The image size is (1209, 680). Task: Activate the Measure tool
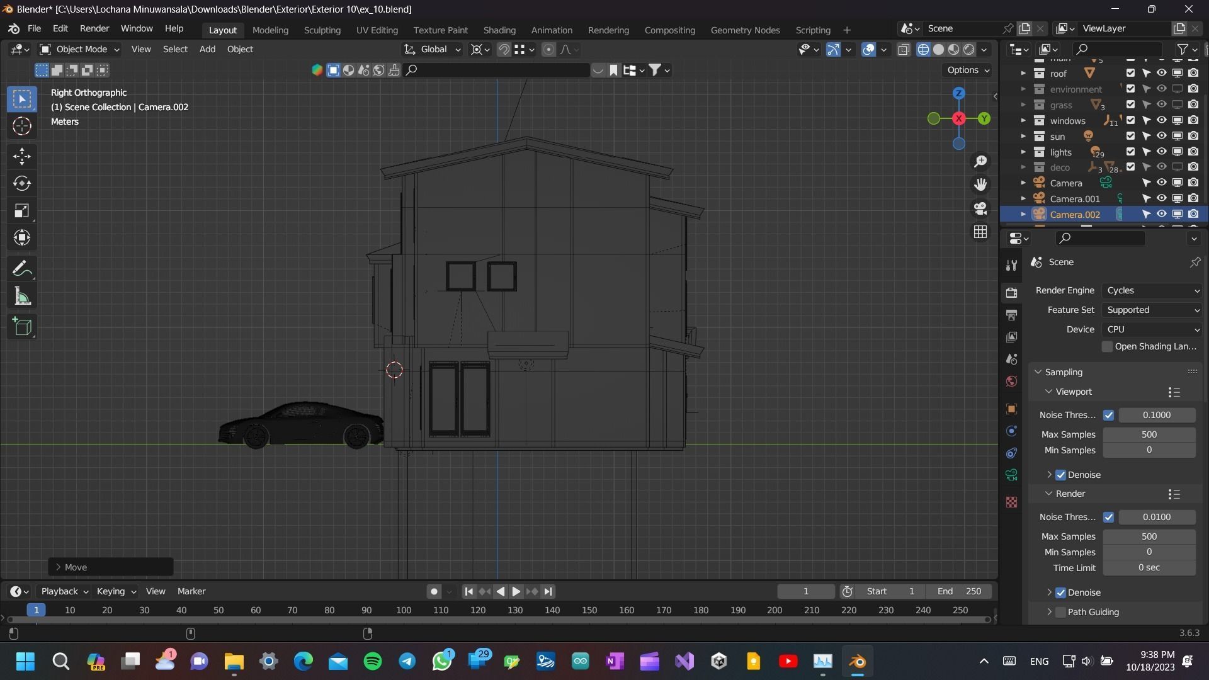pyautogui.click(x=22, y=297)
